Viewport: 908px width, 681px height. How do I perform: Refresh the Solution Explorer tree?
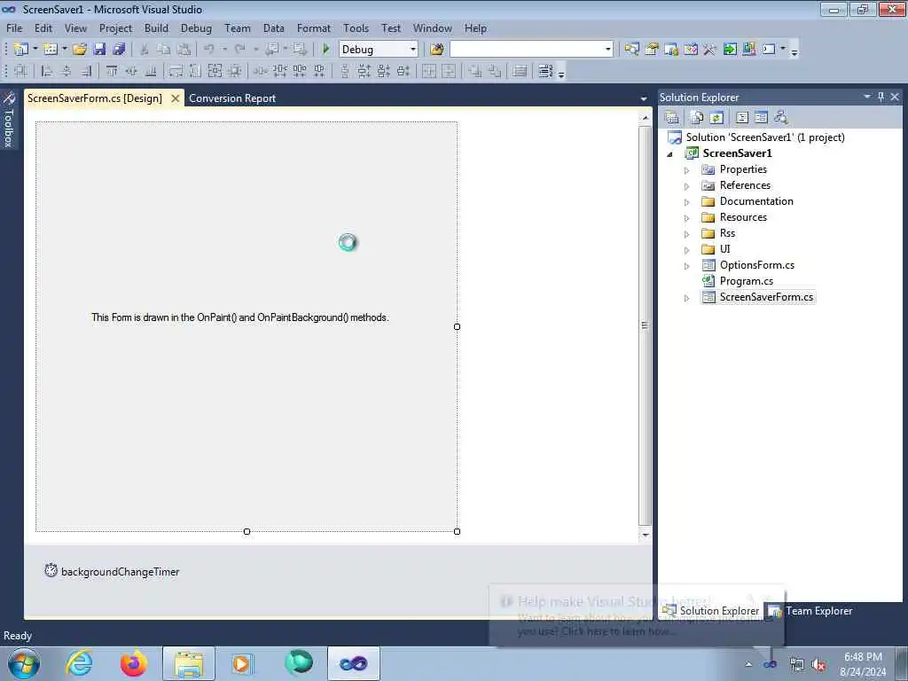point(716,118)
